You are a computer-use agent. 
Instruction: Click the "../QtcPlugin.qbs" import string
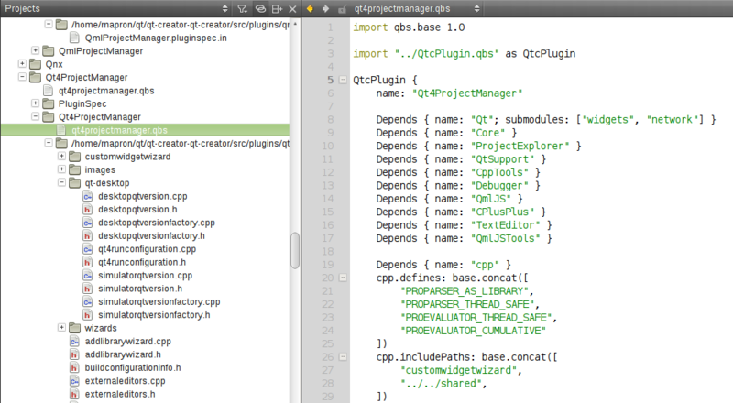447,54
